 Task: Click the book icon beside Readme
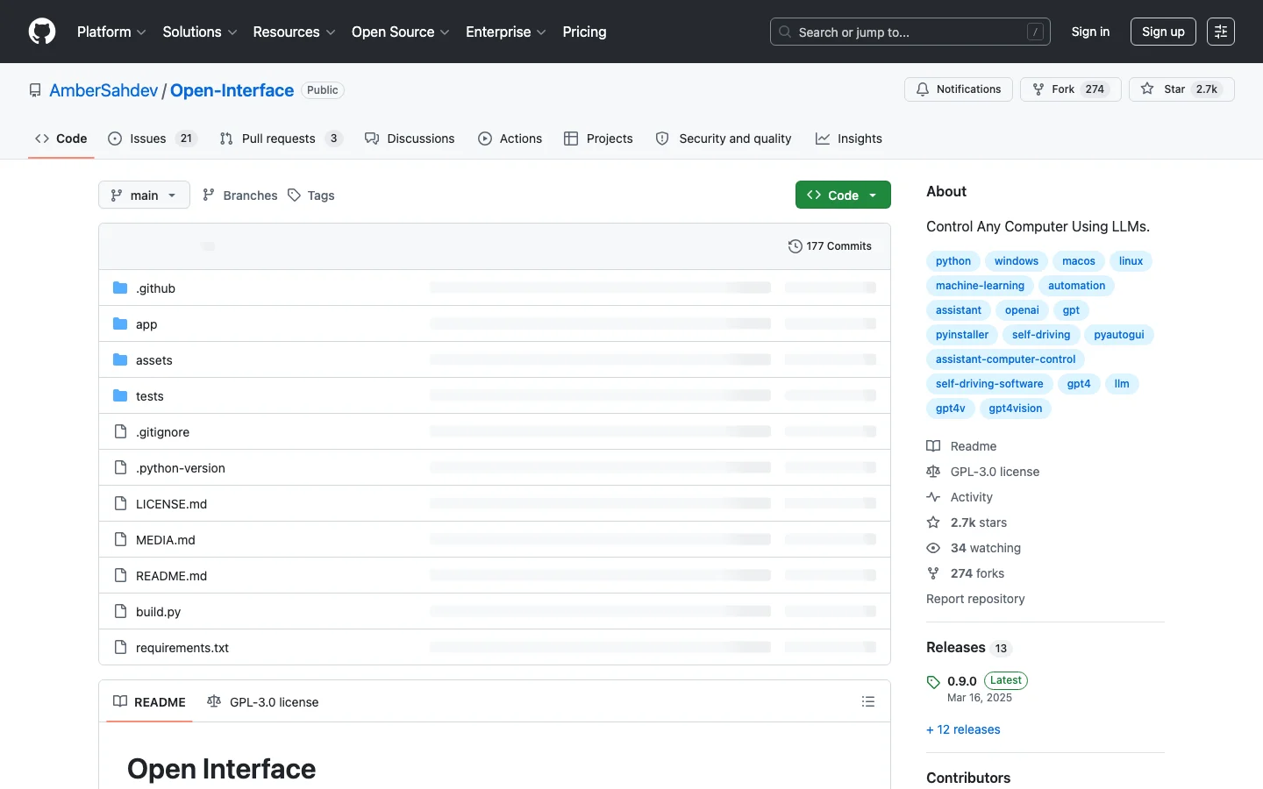coord(933,446)
